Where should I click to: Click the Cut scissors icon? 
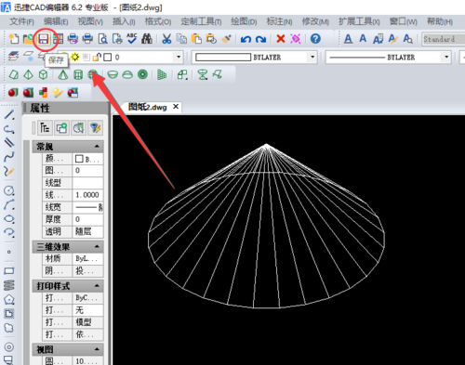[x=166, y=39]
